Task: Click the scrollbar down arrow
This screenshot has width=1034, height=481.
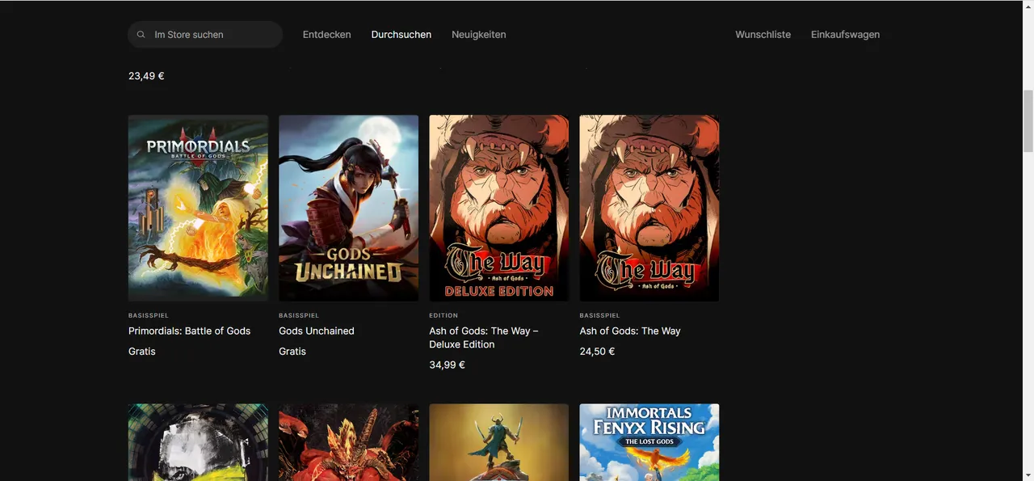Action: tap(1028, 475)
